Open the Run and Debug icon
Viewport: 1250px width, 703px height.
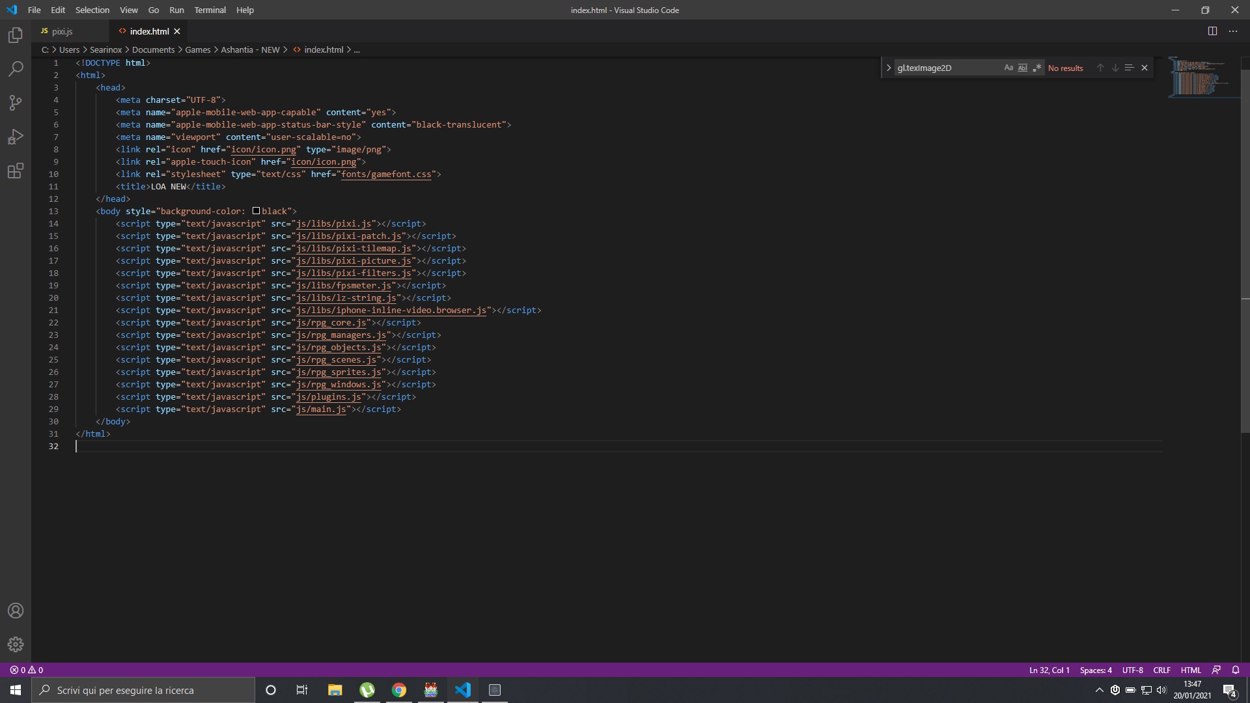pos(15,137)
